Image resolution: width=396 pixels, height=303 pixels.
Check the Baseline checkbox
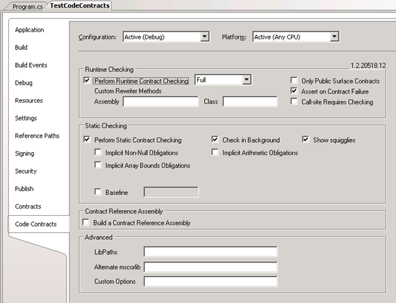tap(98, 192)
